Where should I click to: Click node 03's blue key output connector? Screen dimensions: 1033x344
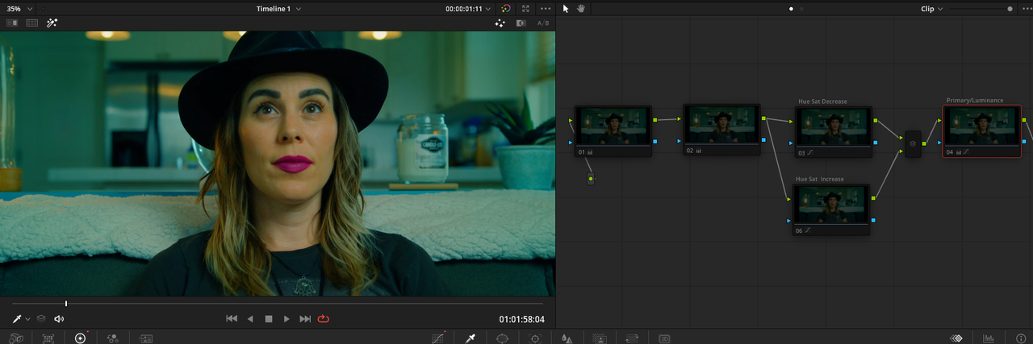pyautogui.click(x=875, y=142)
